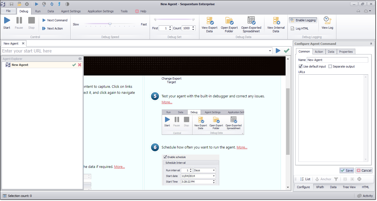Click the Start debug play icon
The height and width of the screenshot is (201, 377).
click(7, 21)
